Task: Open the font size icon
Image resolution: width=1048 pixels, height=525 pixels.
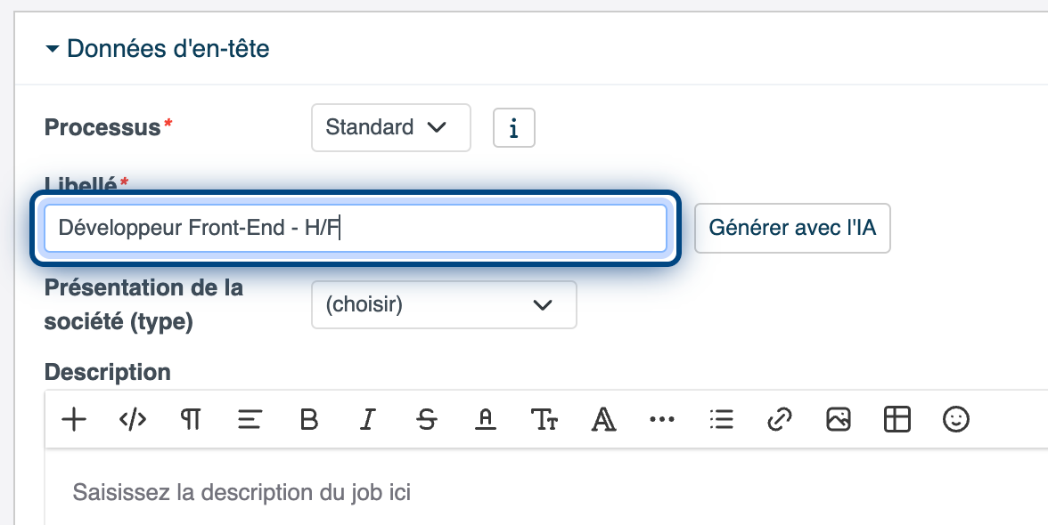Action: point(544,419)
